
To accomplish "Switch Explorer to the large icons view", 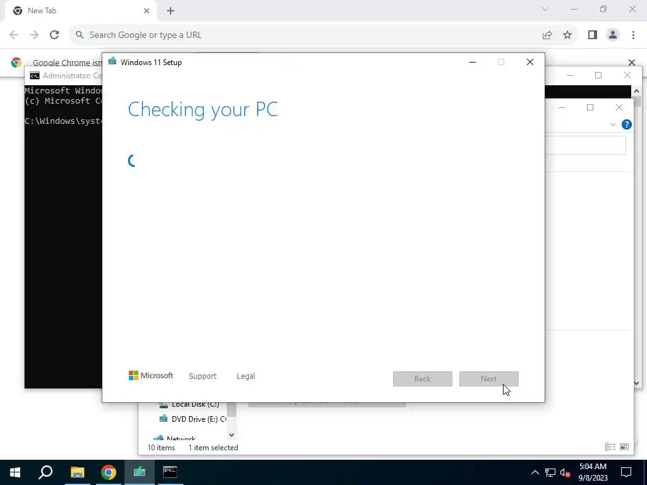I will (624, 446).
